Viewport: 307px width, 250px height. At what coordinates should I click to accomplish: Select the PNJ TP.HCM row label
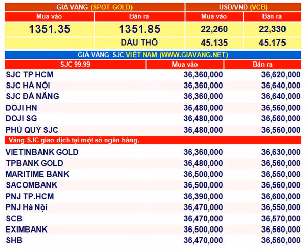30,197
